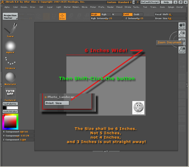This screenshot has width=189, height=167.
Task: Open the Color menu
Action: point(15,7)
